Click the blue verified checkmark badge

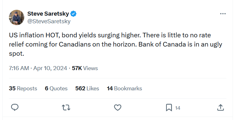tap(73, 14)
